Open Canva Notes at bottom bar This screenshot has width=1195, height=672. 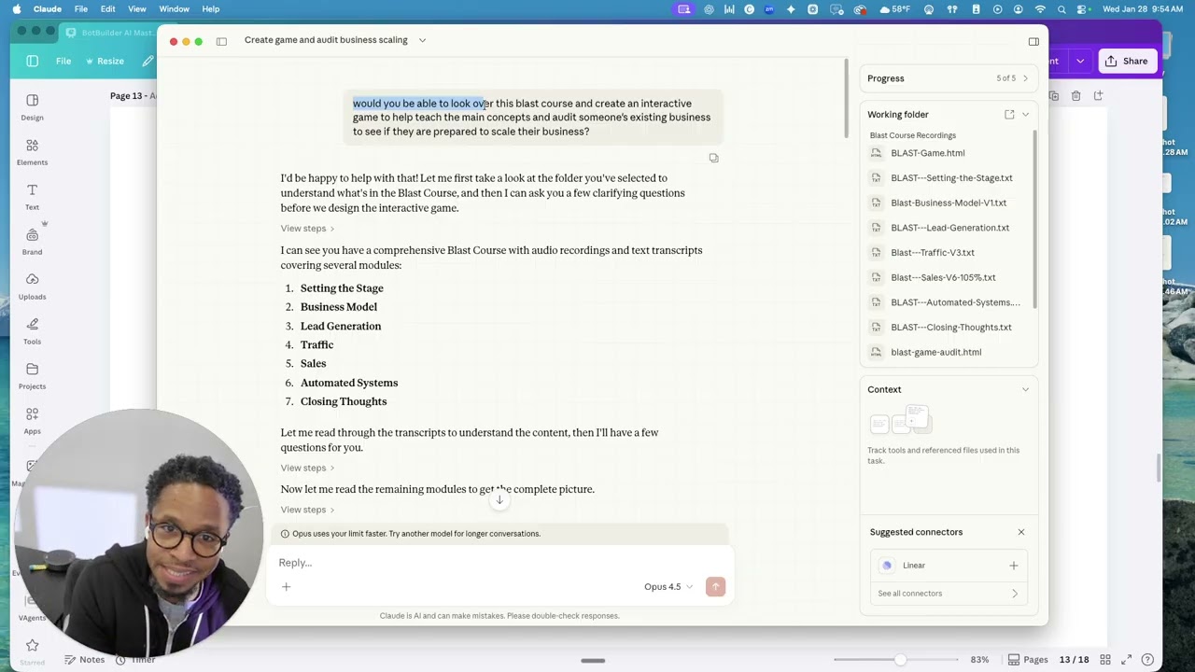point(85,660)
